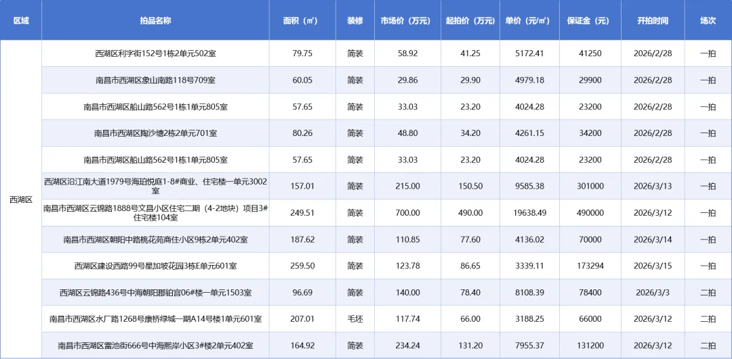Click the auction date 2026/3/14
This screenshot has width=732, height=359.
point(653,240)
